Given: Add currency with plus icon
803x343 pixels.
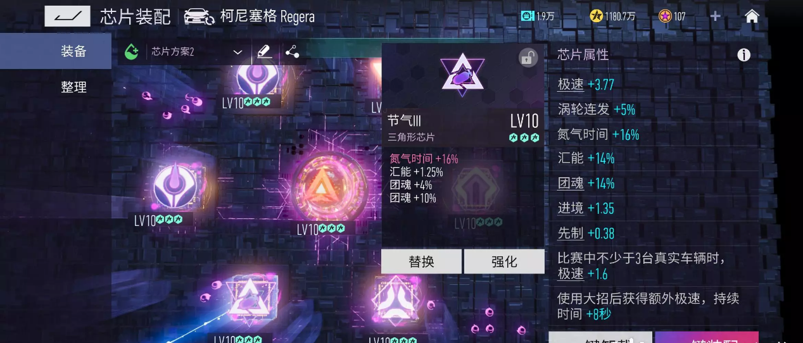Looking at the screenshot, I should coord(716,16).
